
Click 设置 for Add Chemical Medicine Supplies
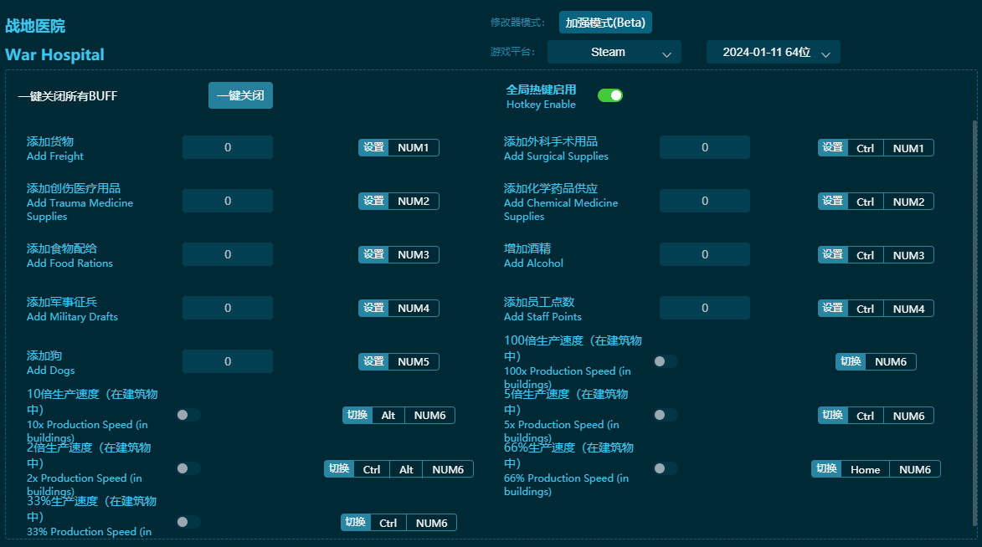832,201
